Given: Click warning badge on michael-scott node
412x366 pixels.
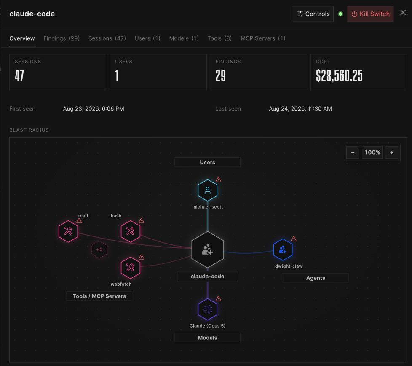Looking at the screenshot, I should click(218, 179).
